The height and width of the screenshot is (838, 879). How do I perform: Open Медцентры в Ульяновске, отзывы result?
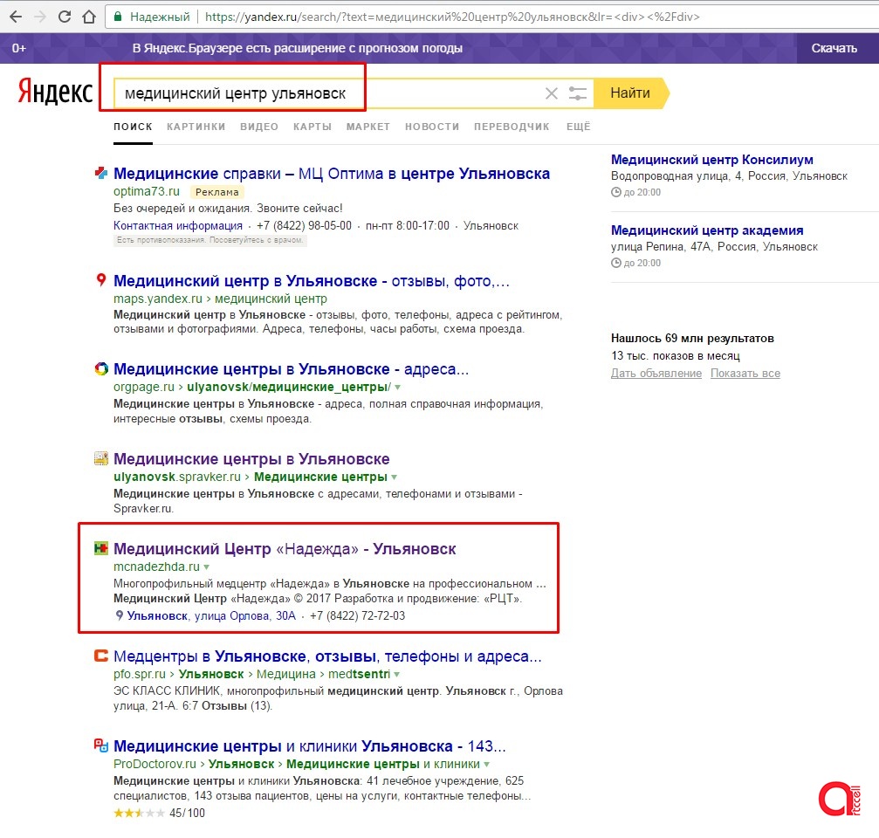[327, 656]
